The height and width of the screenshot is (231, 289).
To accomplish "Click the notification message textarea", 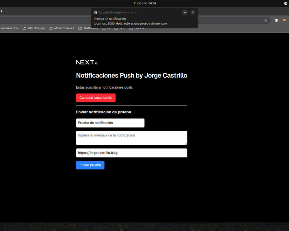I will coord(132,138).
